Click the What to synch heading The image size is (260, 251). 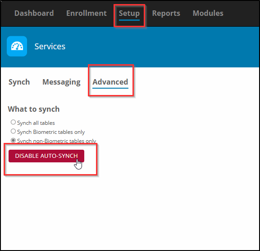point(34,109)
